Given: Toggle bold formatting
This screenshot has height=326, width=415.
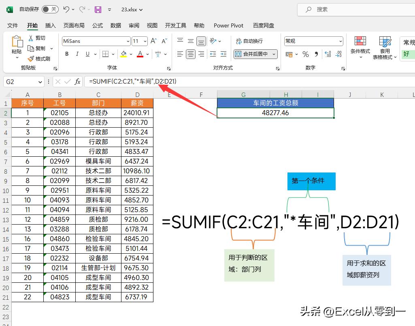Looking at the screenshot, I should [67, 54].
